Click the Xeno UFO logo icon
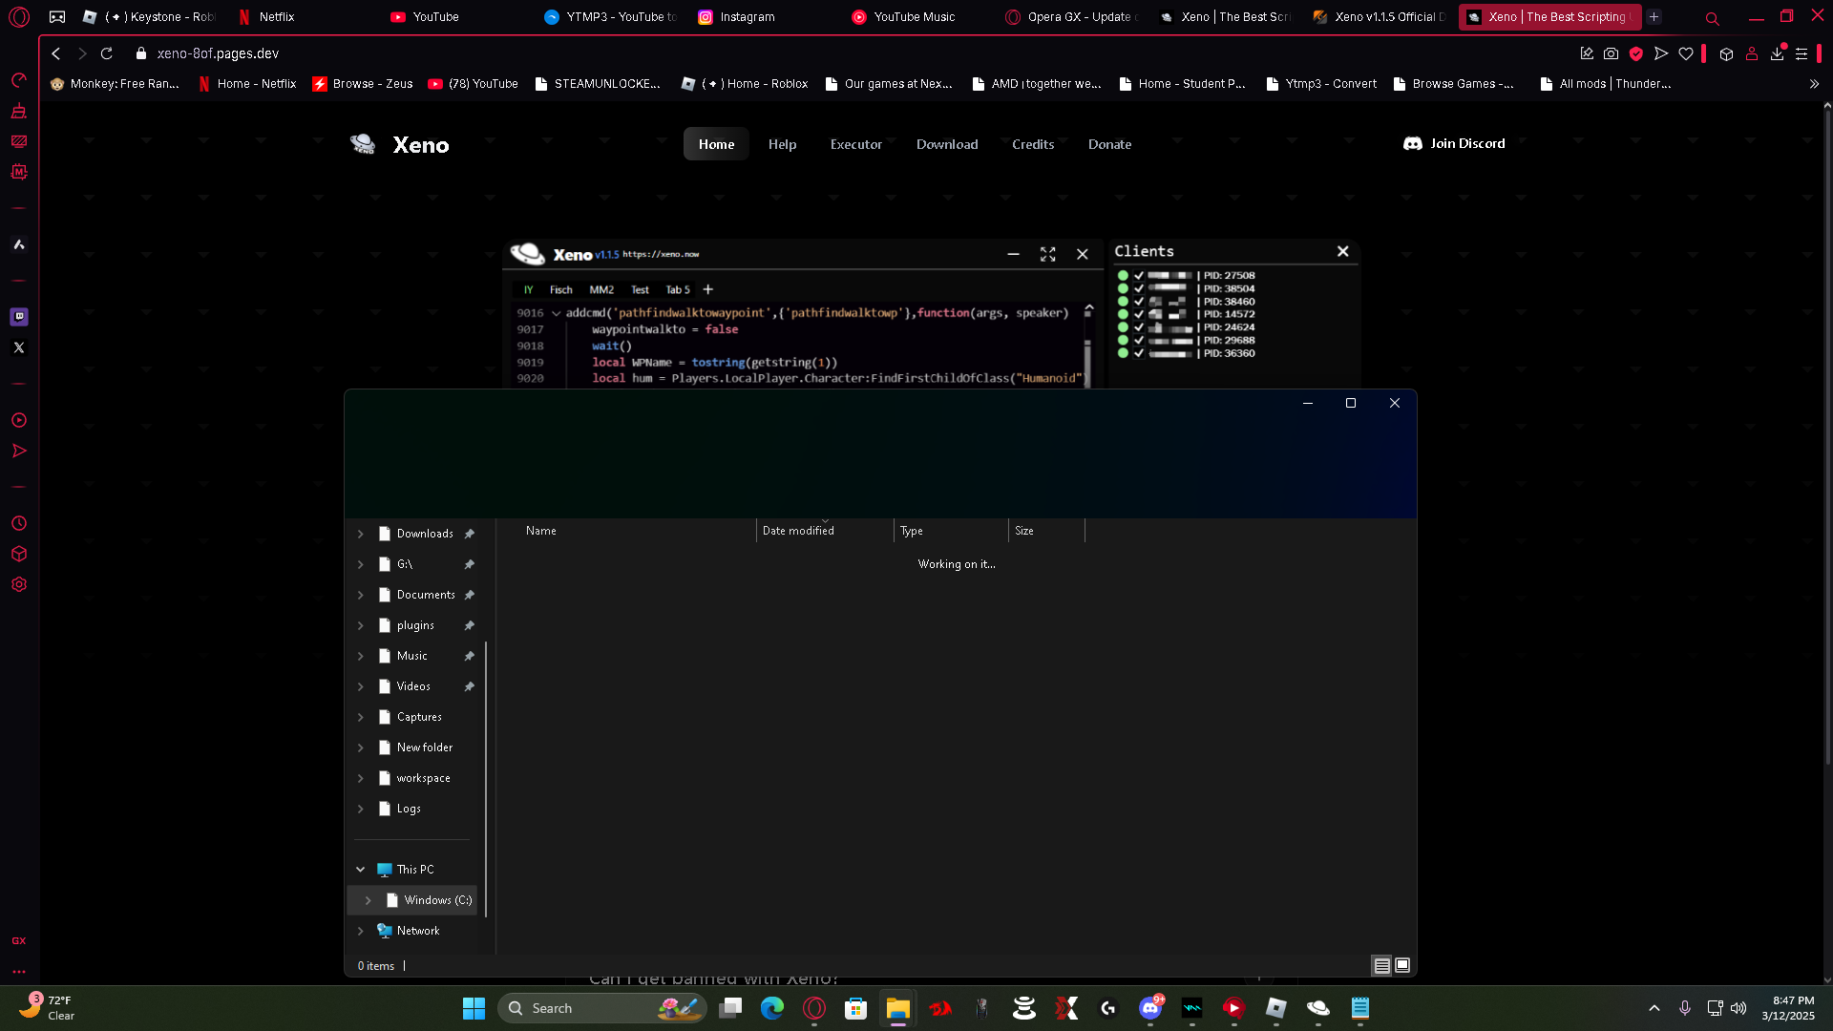This screenshot has height=1031, width=1833. 363,144
